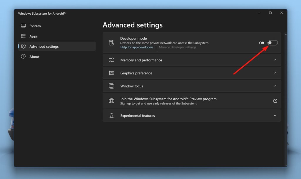
Task: Click the Developer mode title text
Action: 133,38
